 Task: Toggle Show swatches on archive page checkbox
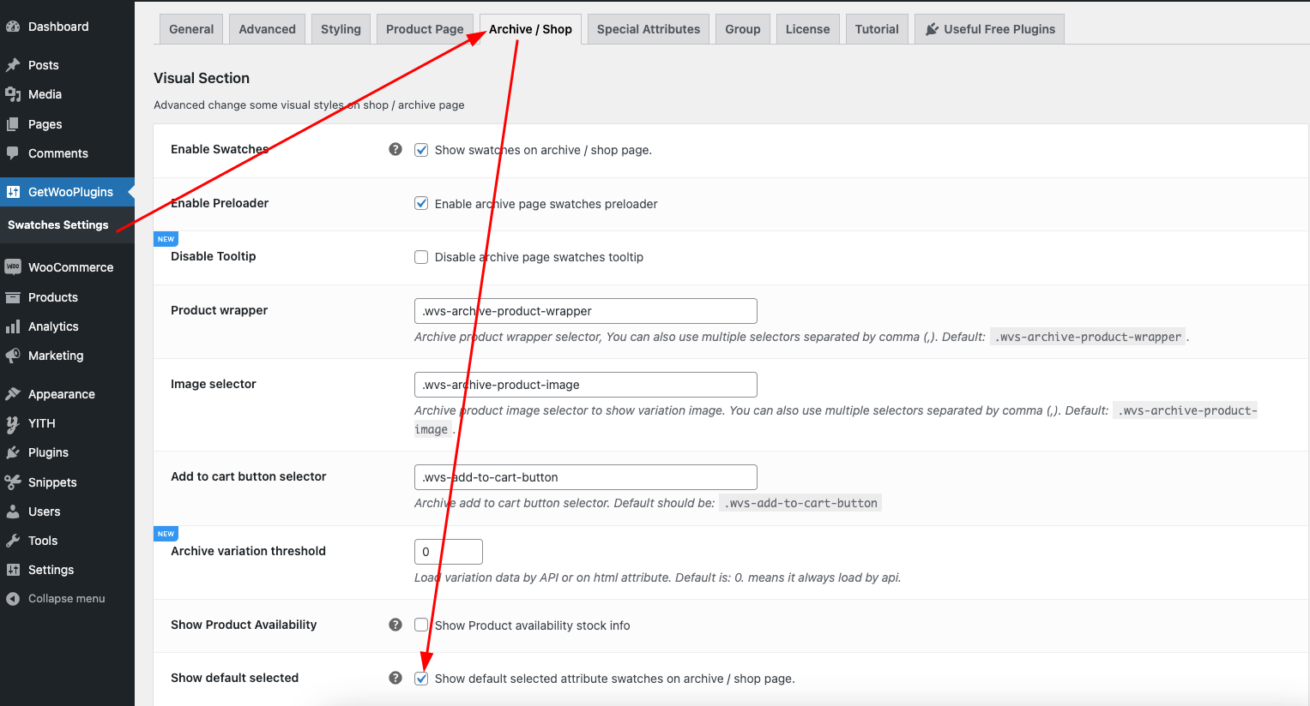pyautogui.click(x=421, y=150)
